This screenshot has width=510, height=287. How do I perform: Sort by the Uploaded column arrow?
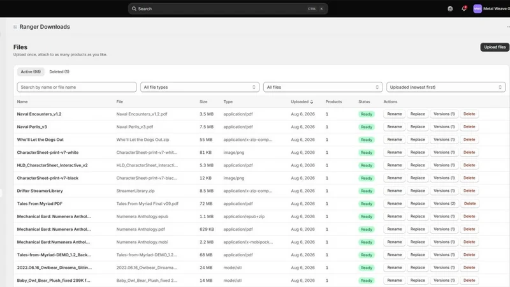[x=312, y=102]
